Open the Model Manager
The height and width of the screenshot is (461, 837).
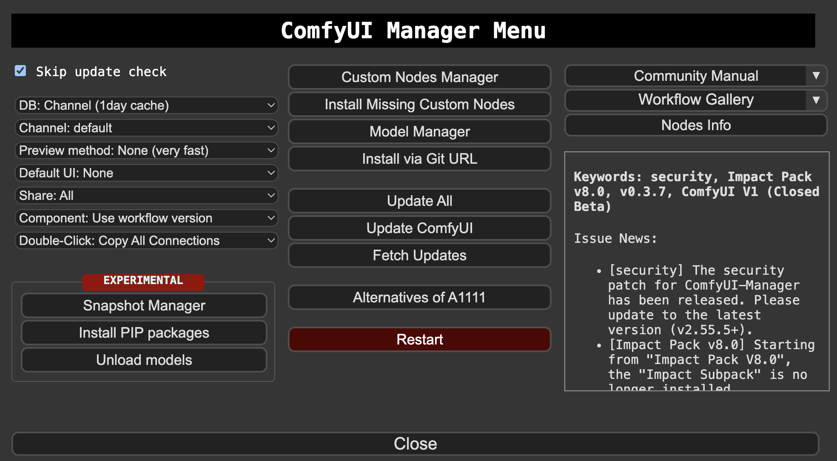pyautogui.click(x=419, y=131)
